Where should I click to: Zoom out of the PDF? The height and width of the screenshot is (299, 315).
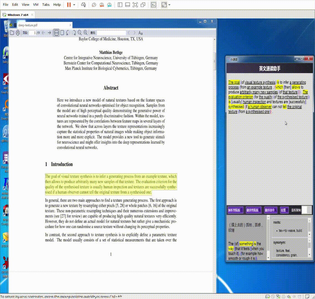click(x=80, y=33)
